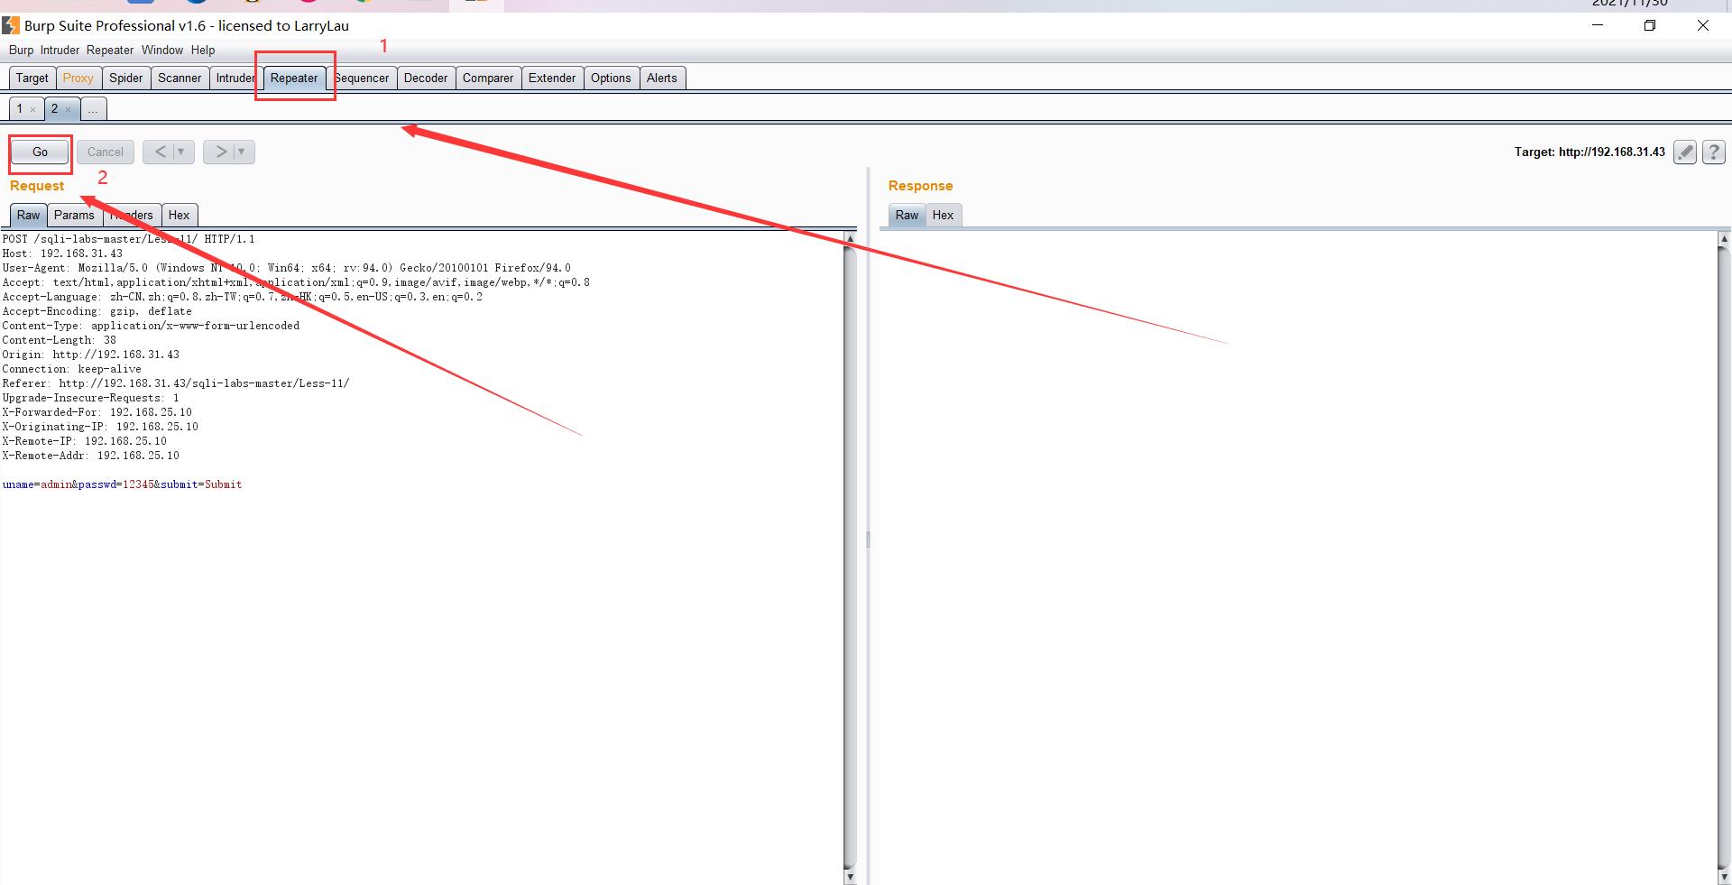Open the Sequencer tab

[x=362, y=78]
